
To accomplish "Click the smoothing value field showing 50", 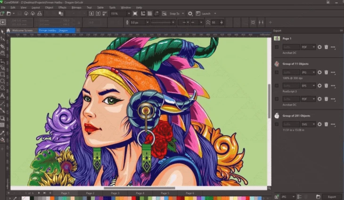I will click(x=215, y=22).
